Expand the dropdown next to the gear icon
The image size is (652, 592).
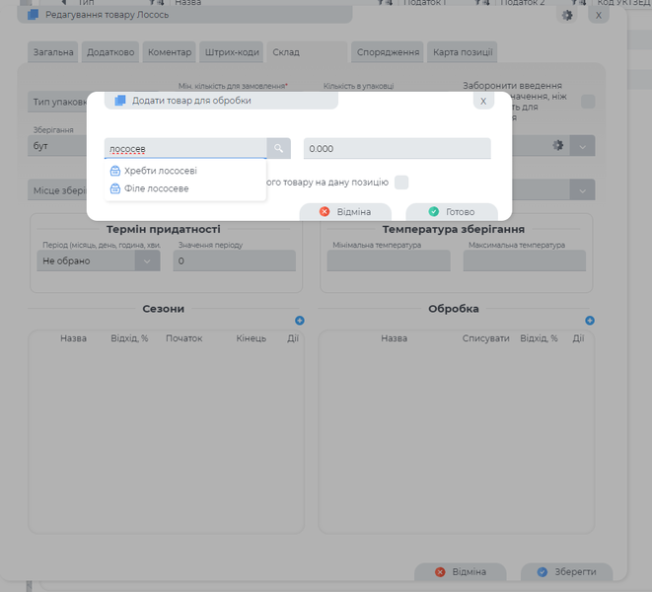click(x=583, y=145)
